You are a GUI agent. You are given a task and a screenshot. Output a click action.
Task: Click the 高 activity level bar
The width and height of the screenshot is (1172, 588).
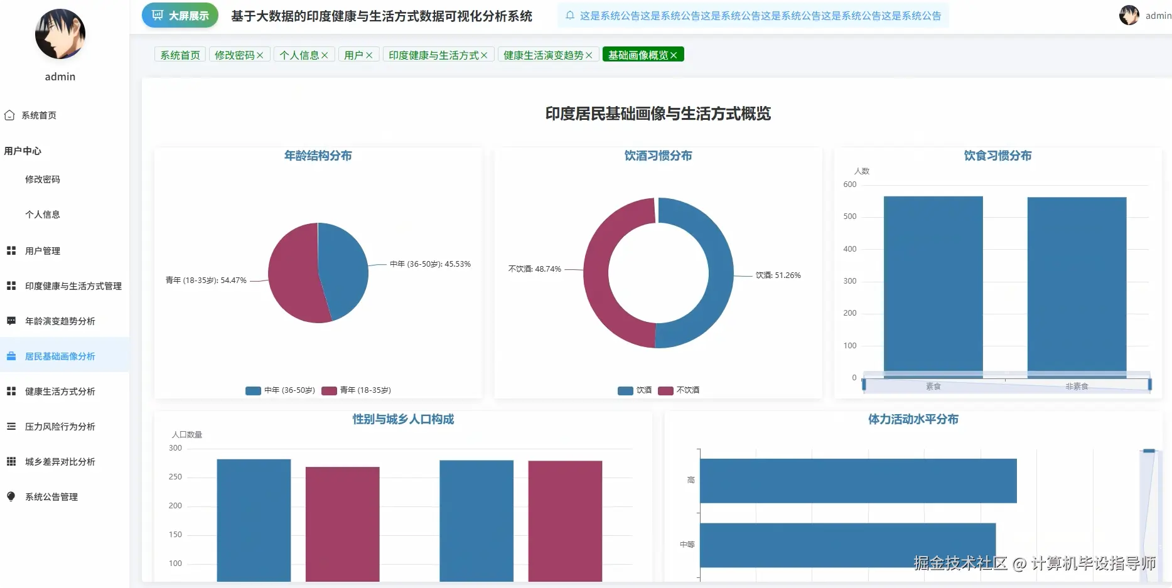click(x=858, y=481)
